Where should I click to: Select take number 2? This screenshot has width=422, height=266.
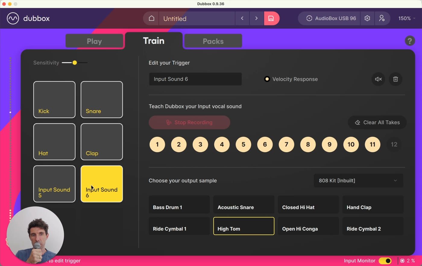pyautogui.click(x=179, y=144)
